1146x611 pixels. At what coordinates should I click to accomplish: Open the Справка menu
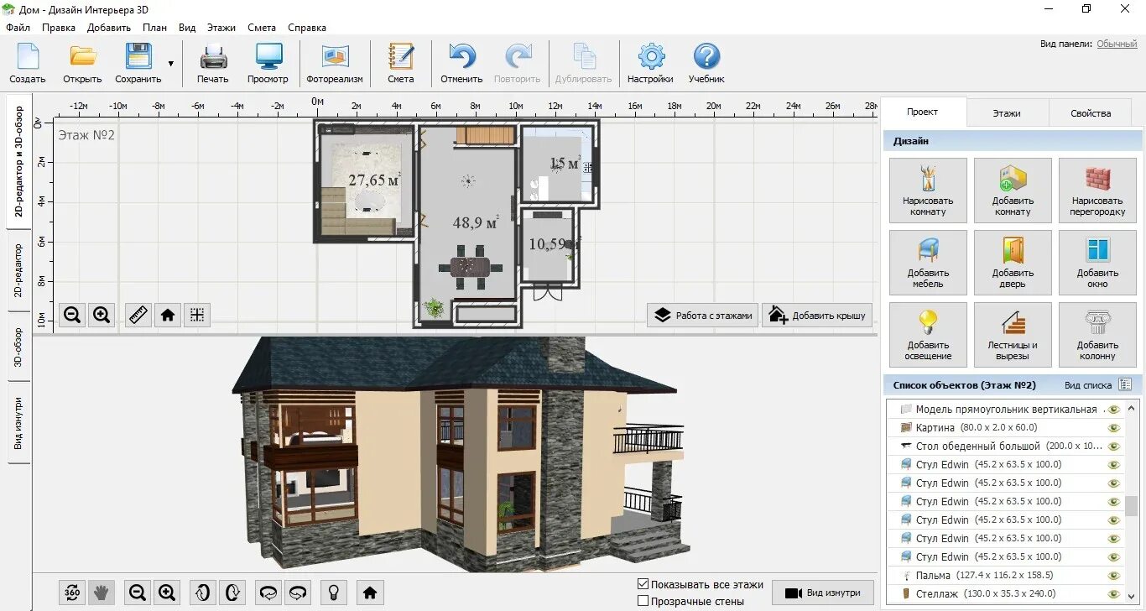pyautogui.click(x=307, y=28)
